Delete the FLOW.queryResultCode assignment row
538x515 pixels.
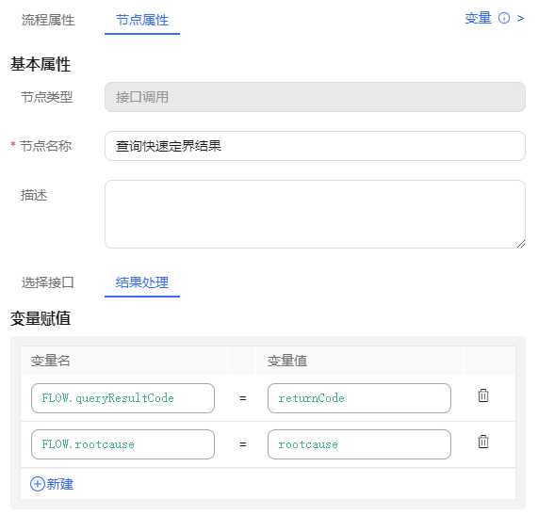pos(483,395)
